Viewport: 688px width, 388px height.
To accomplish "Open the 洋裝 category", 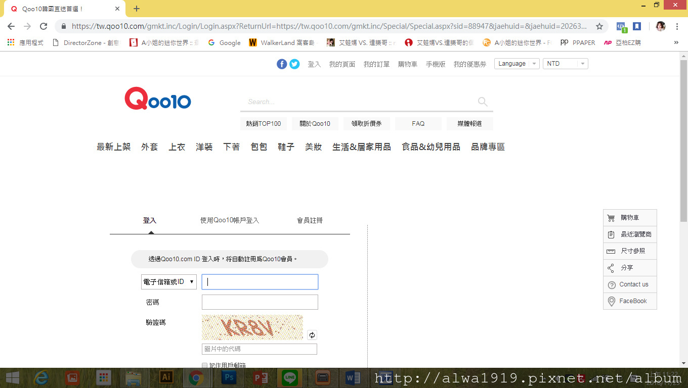I will (204, 147).
